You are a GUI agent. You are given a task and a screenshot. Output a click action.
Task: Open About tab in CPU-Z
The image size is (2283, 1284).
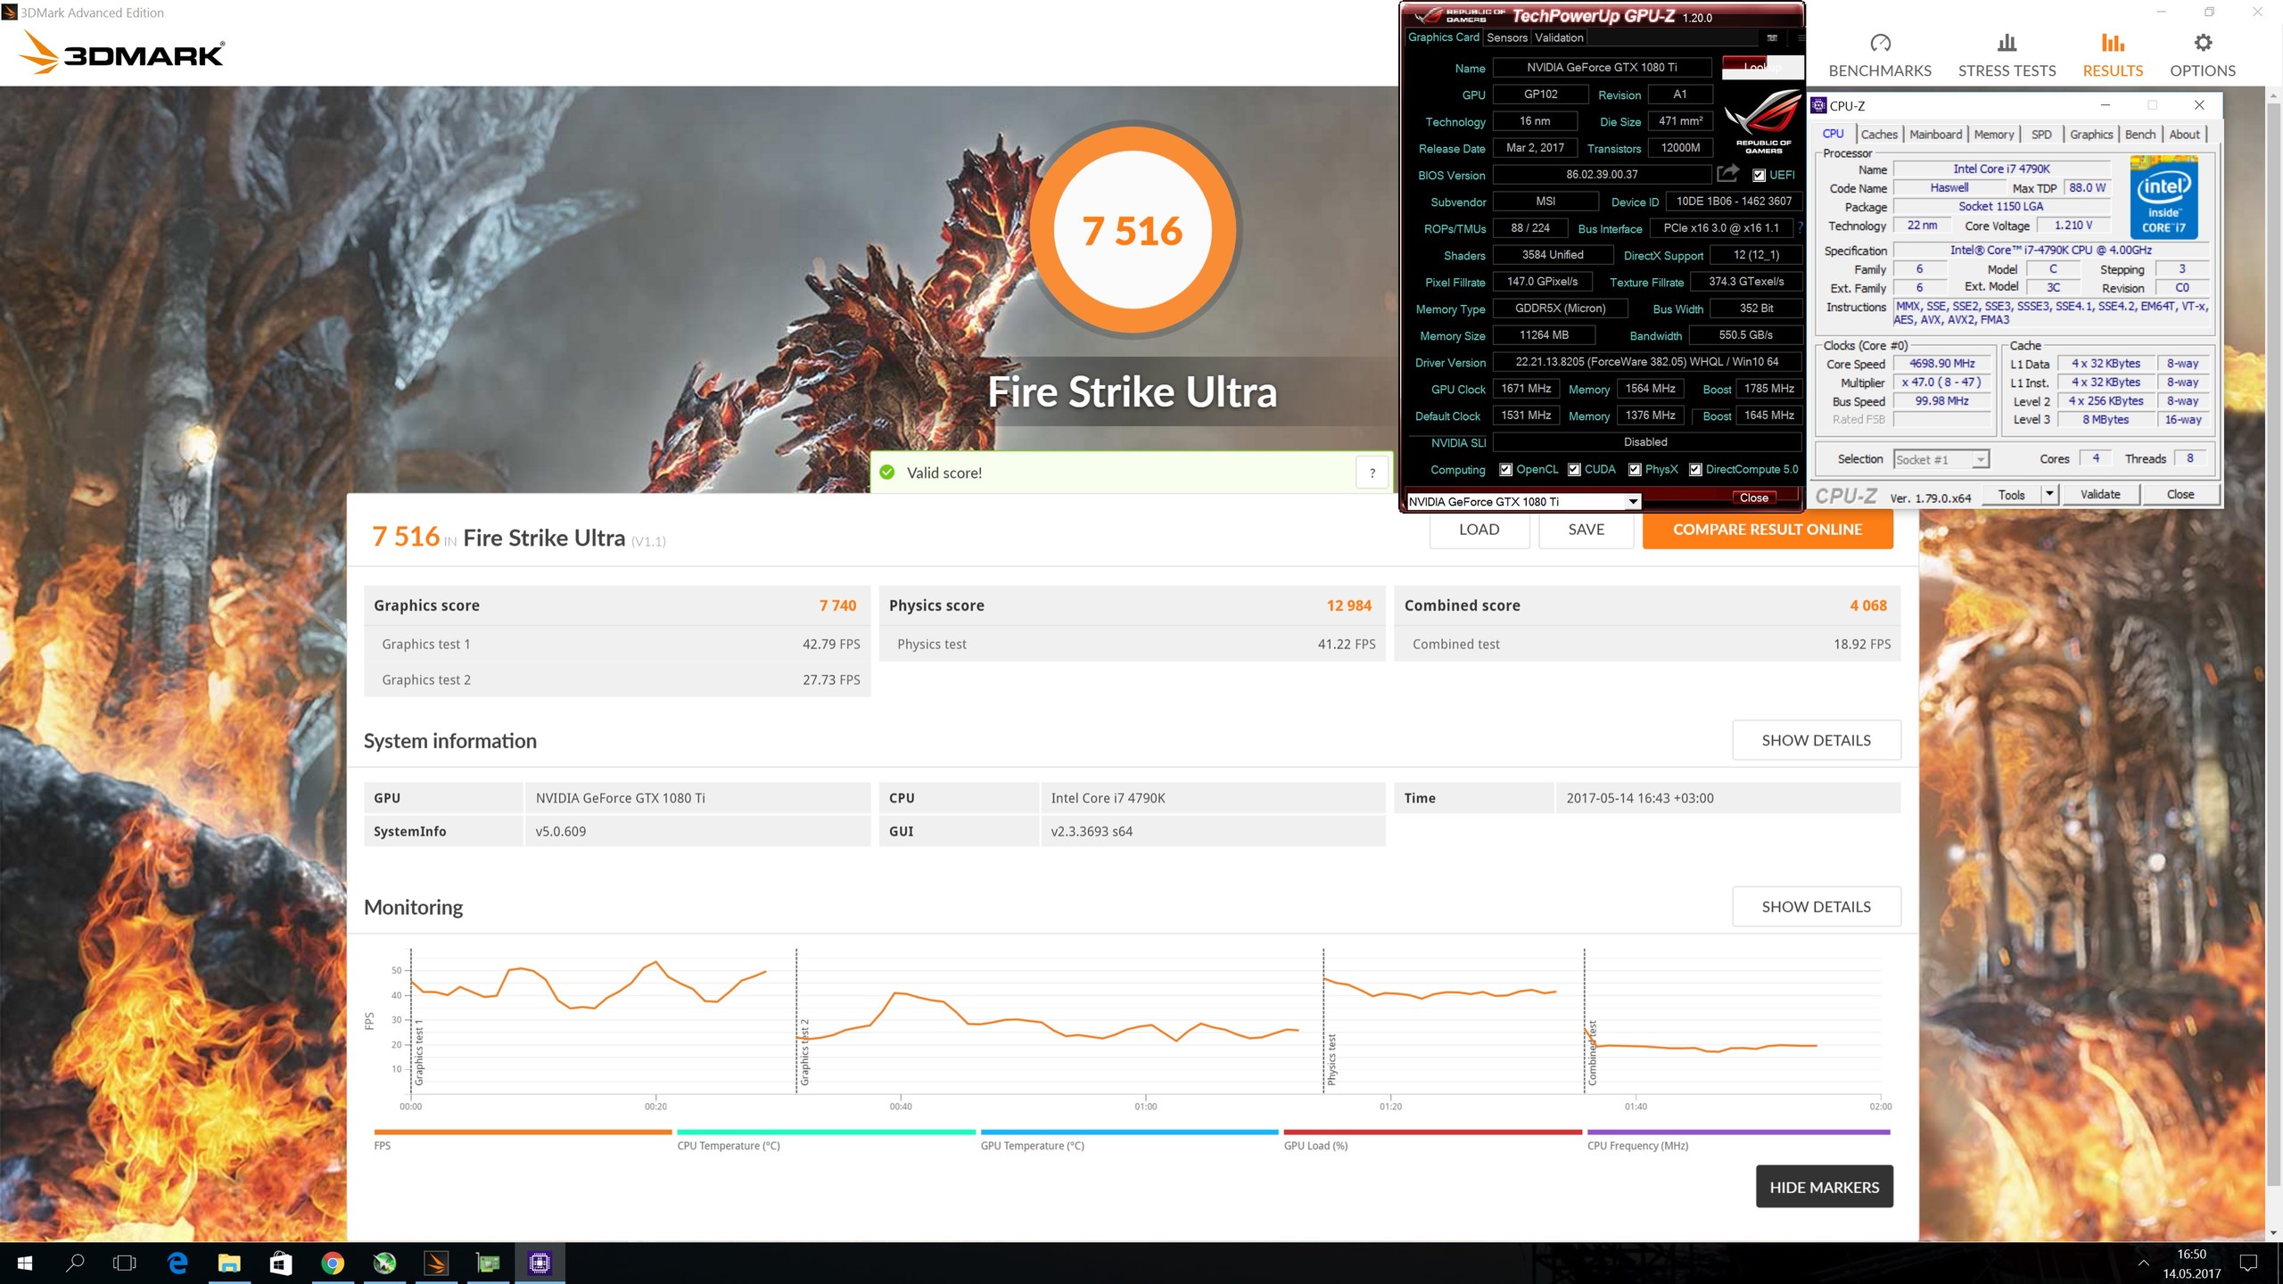tap(2184, 134)
